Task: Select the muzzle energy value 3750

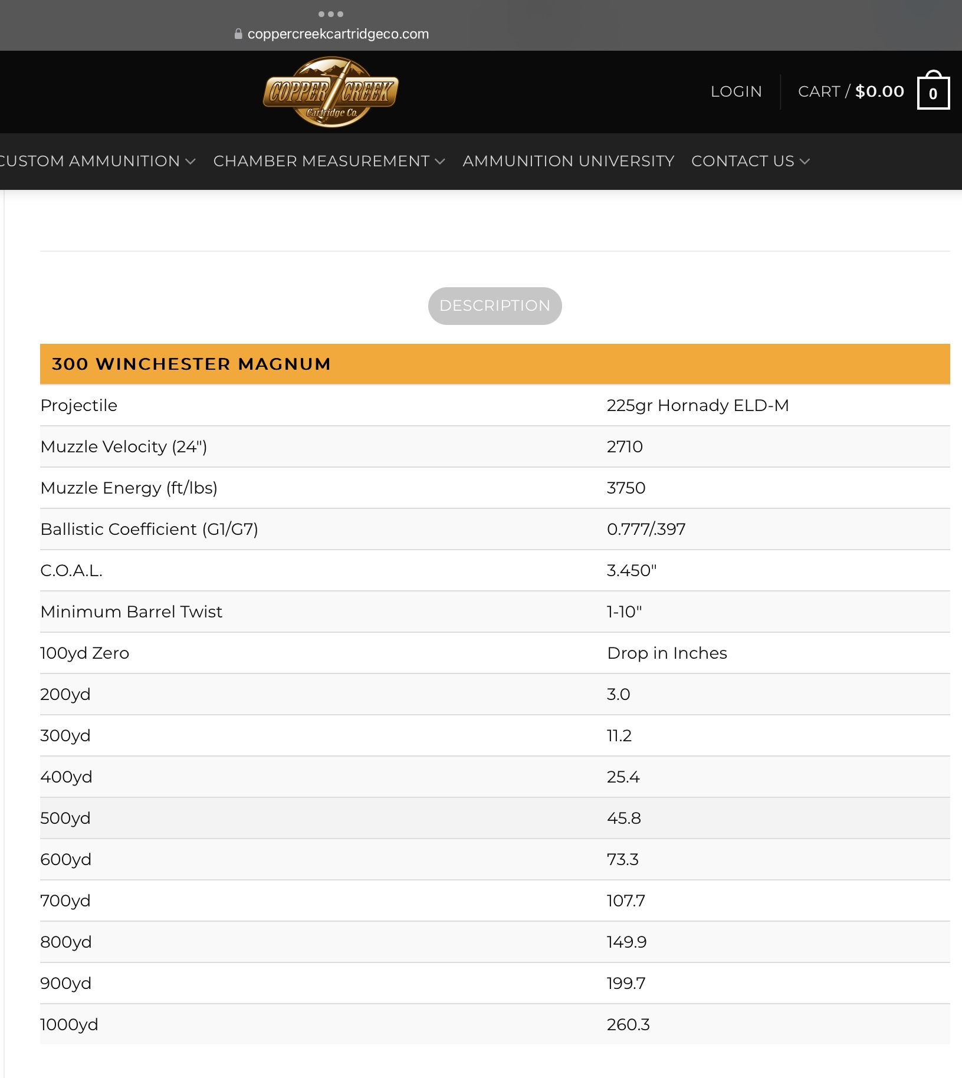Action: [x=626, y=488]
